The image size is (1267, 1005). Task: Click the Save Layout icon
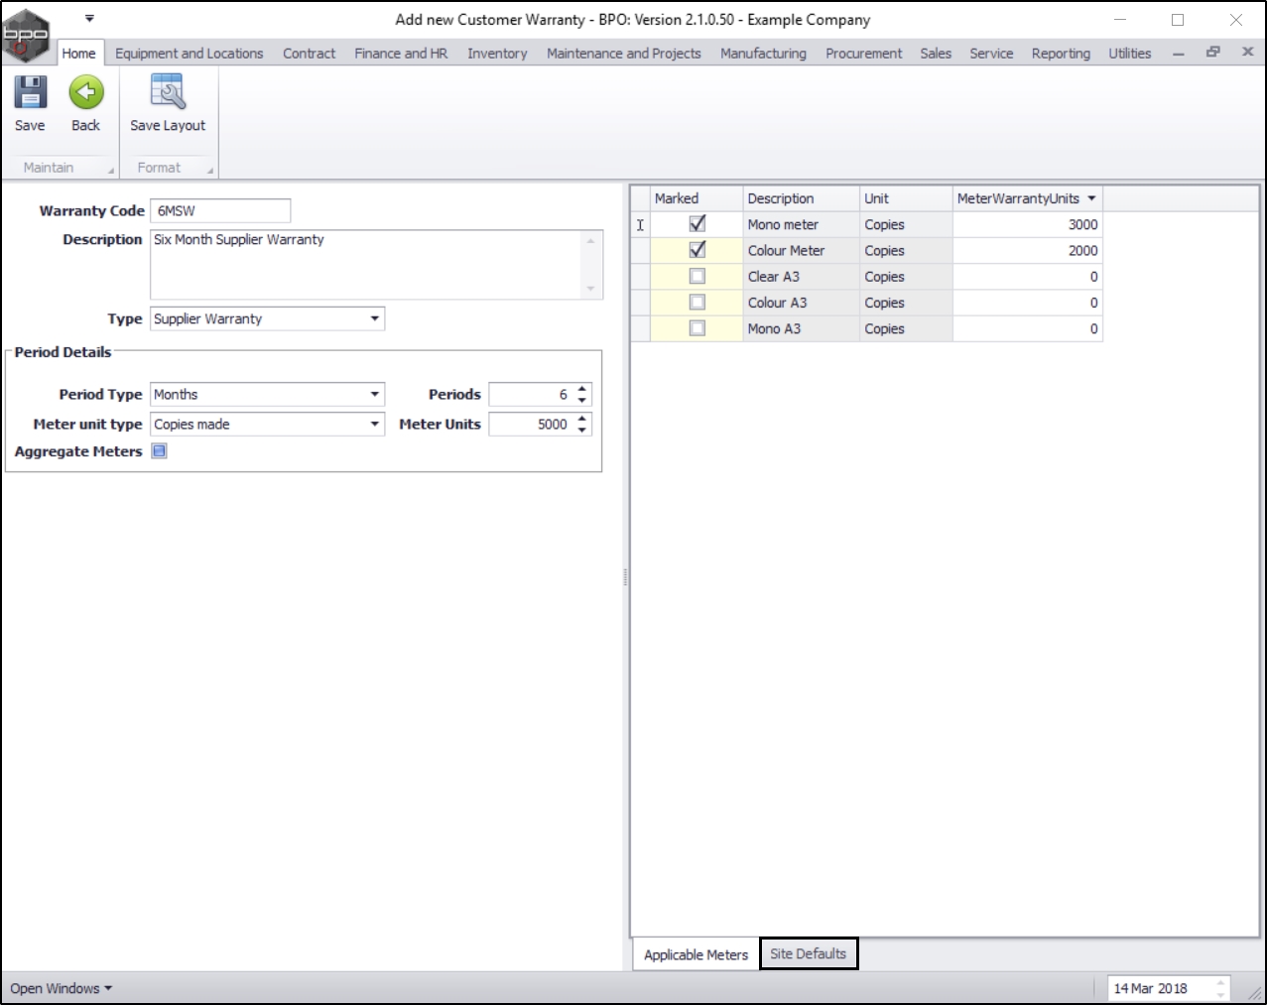point(168,93)
